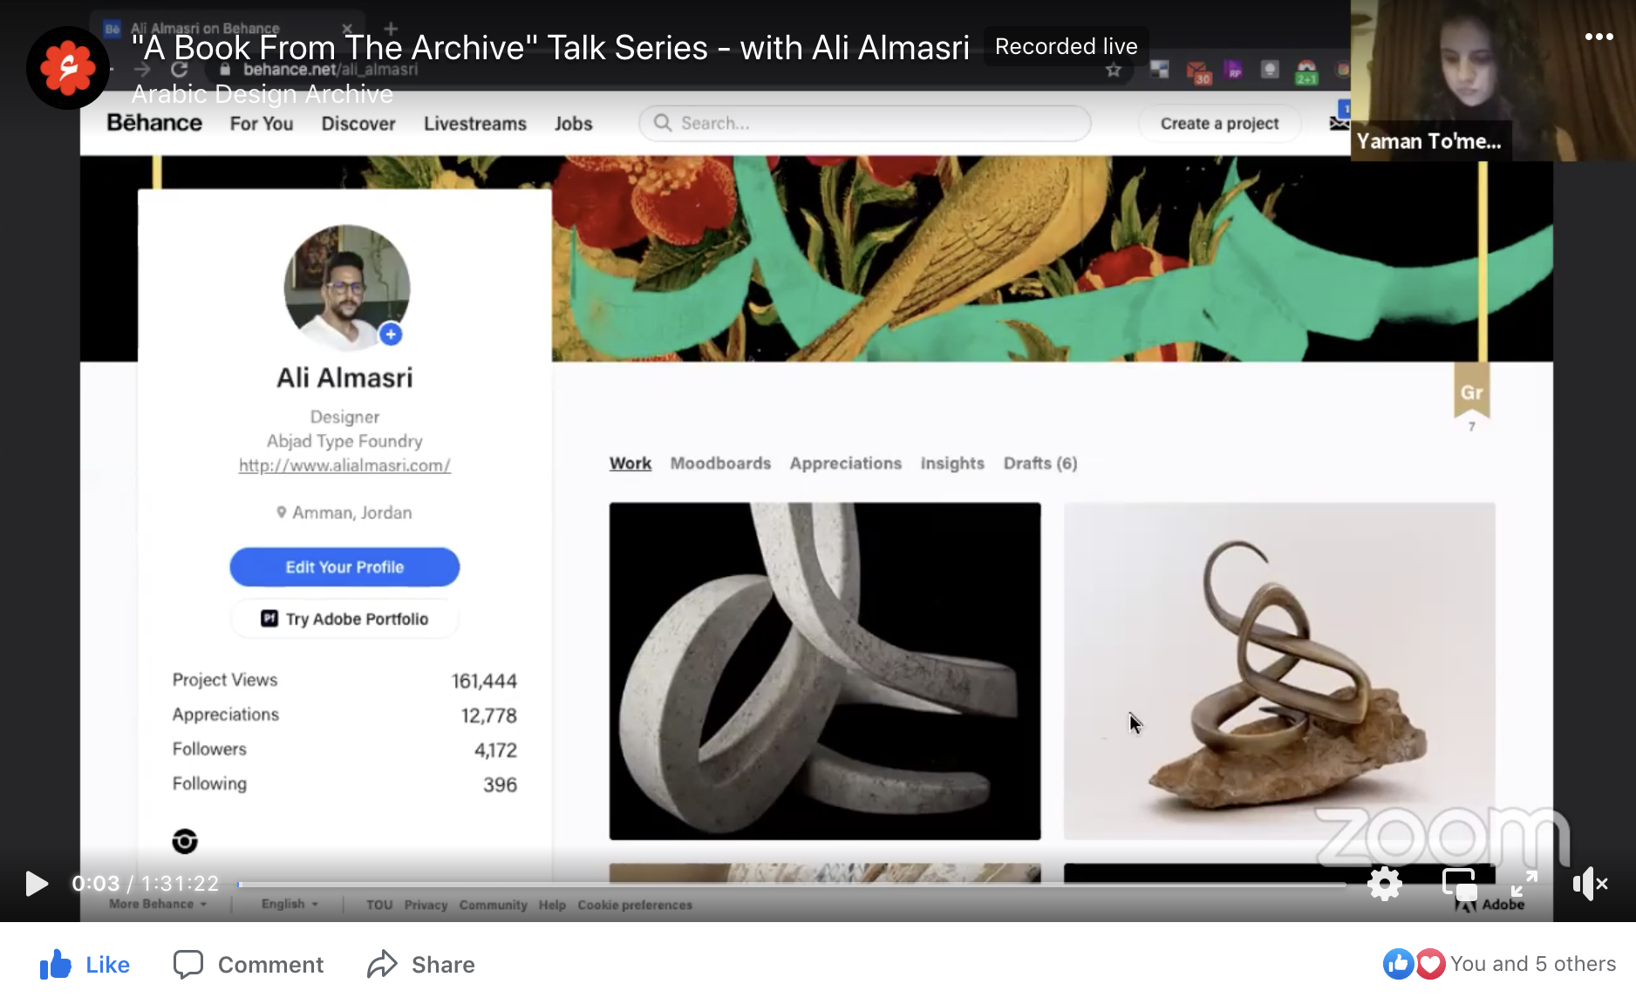Image resolution: width=1636 pixels, height=1004 pixels.
Task: Open the Behance messages envelope icon
Action: (1339, 123)
